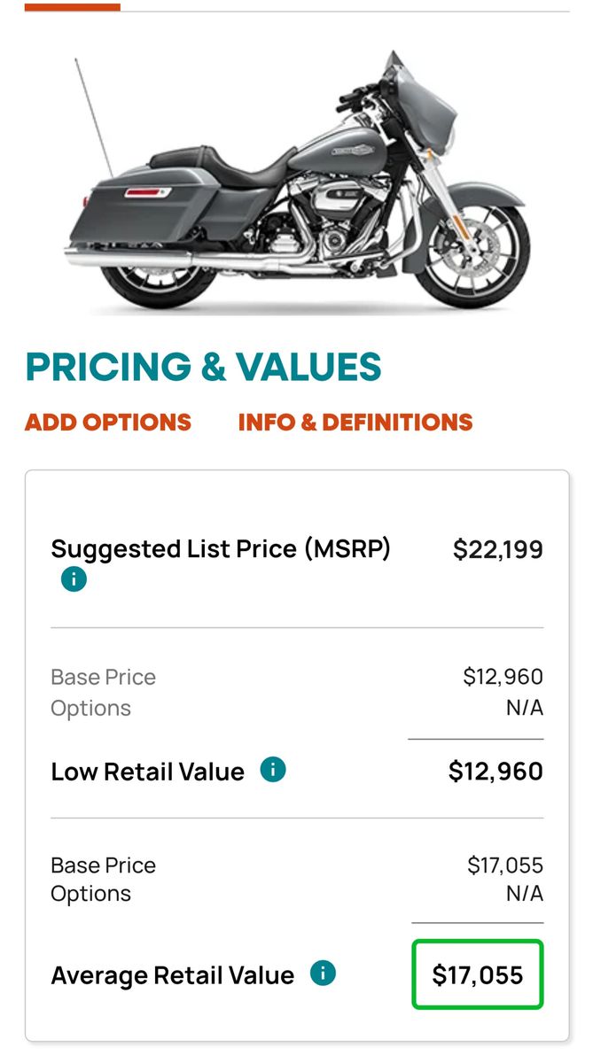Click Options label above Low Retail Value
The width and height of the screenshot is (593, 1063).
[x=90, y=709]
